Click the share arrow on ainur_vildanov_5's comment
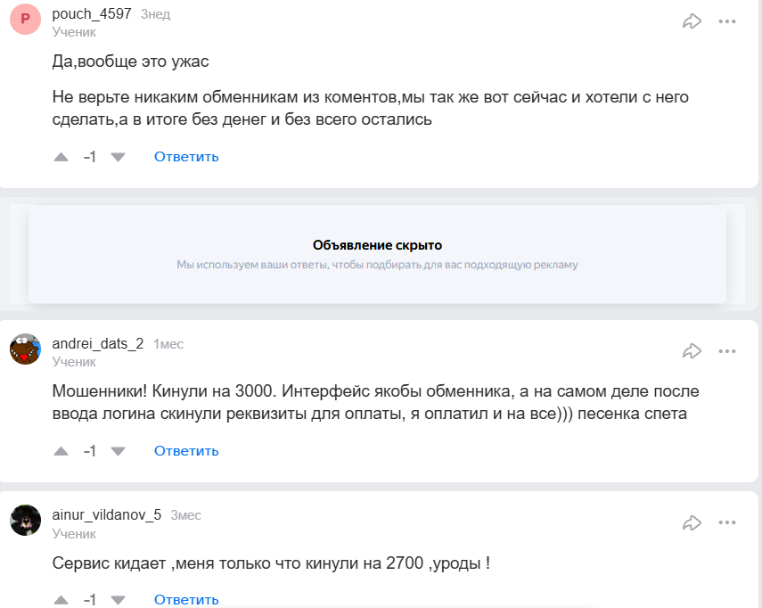The height and width of the screenshot is (608, 762). pos(692,523)
